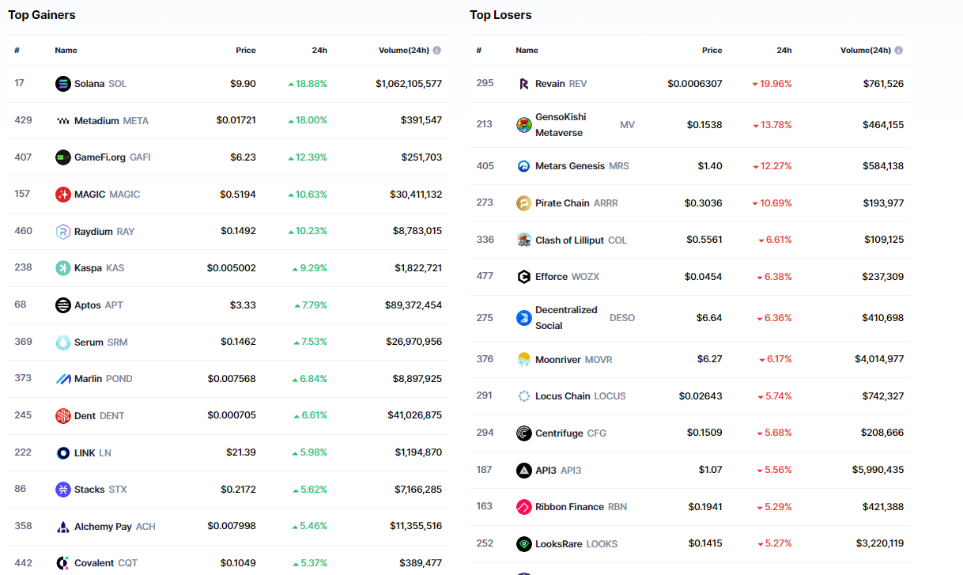The width and height of the screenshot is (963, 575).
Task: Sort Top Gainers by Price column
Action: click(x=246, y=51)
